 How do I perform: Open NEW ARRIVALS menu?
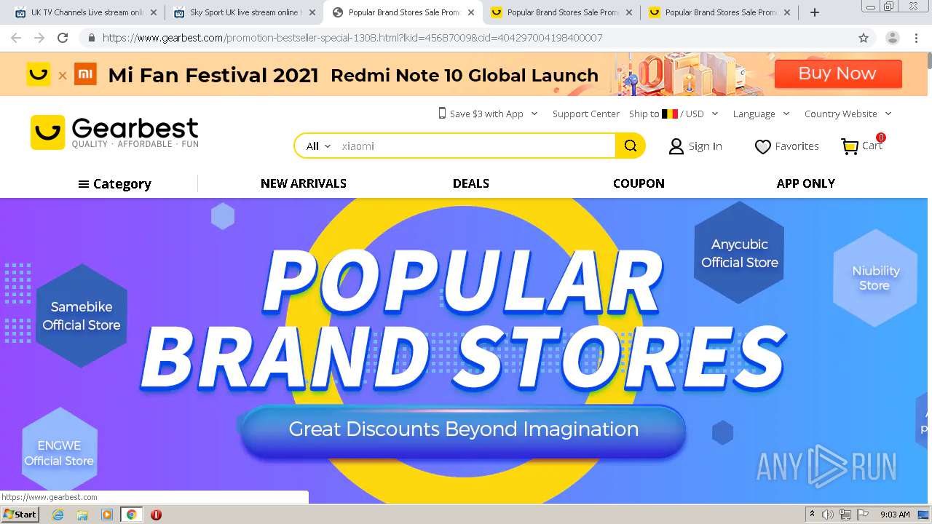[x=304, y=183]
